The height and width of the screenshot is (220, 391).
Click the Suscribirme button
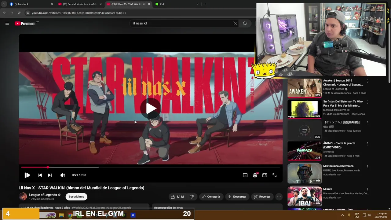click(76, 196)
